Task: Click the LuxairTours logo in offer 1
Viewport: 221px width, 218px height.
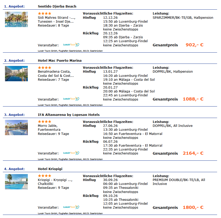Action: click(x=71, y=45)
